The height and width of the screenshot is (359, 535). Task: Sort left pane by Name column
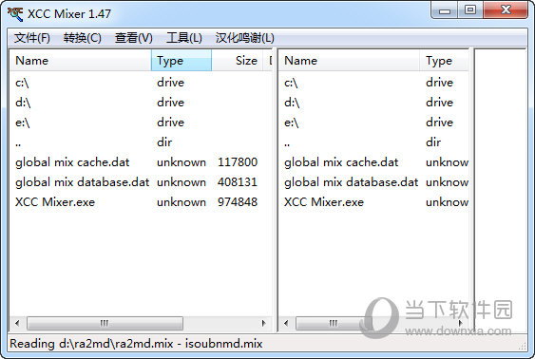click(81, 61)
